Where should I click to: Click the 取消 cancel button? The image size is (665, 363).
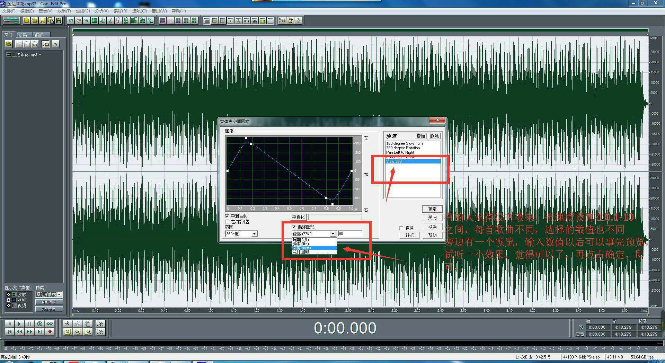[432, 227]
